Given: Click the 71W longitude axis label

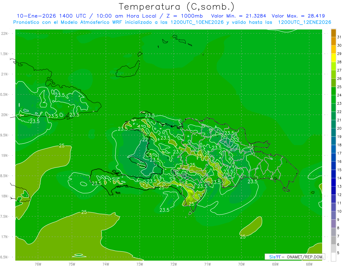Looking at the screenshot, I should coord(207,264).
